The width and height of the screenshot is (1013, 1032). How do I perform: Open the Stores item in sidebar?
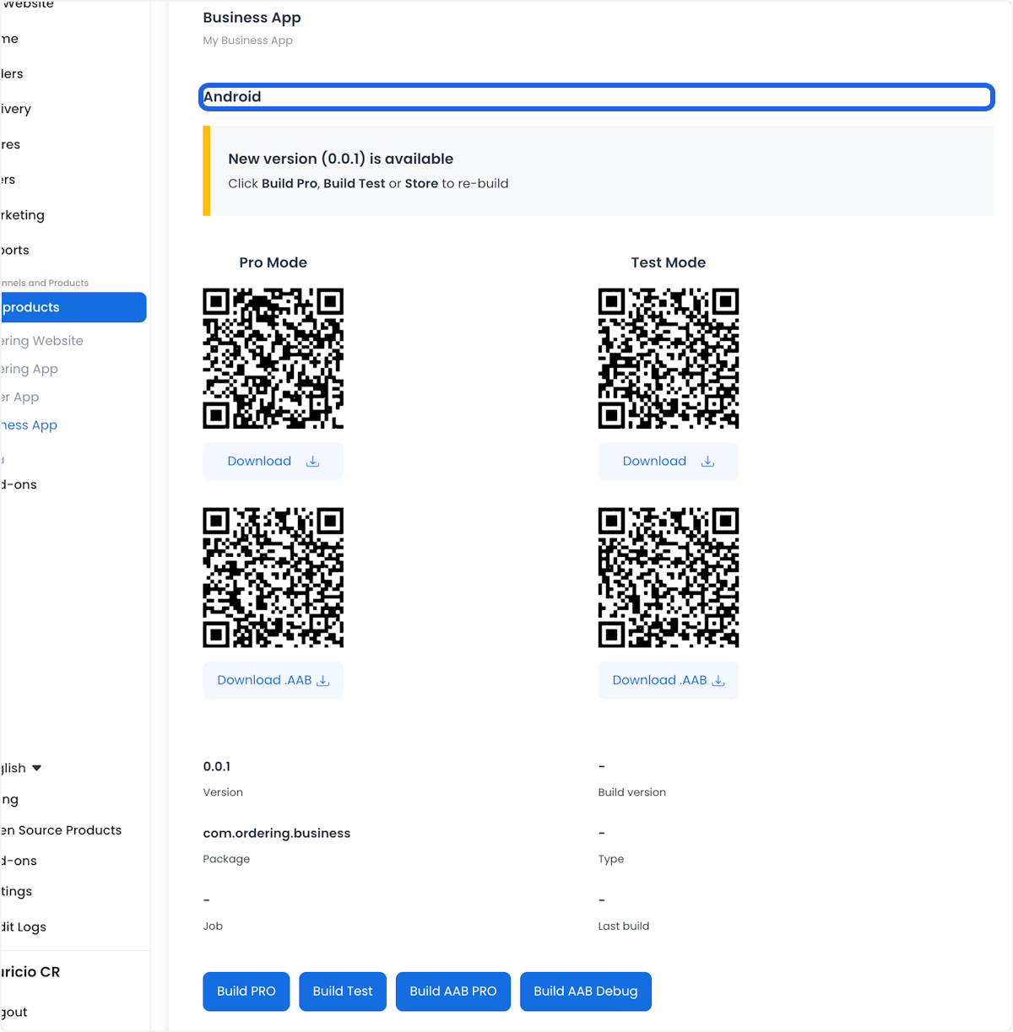click(11, 144)
